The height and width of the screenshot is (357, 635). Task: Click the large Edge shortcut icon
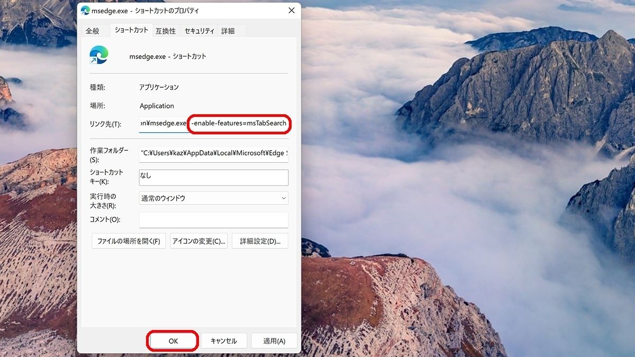coord(98,55)
